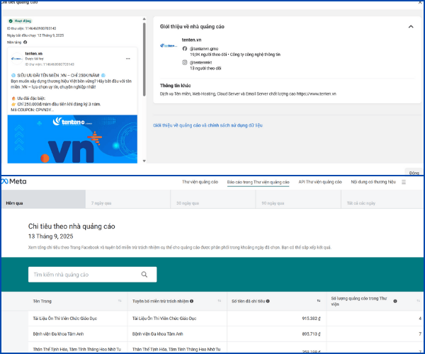Open the hamburger menu in Meta header

tap(404, 182)
